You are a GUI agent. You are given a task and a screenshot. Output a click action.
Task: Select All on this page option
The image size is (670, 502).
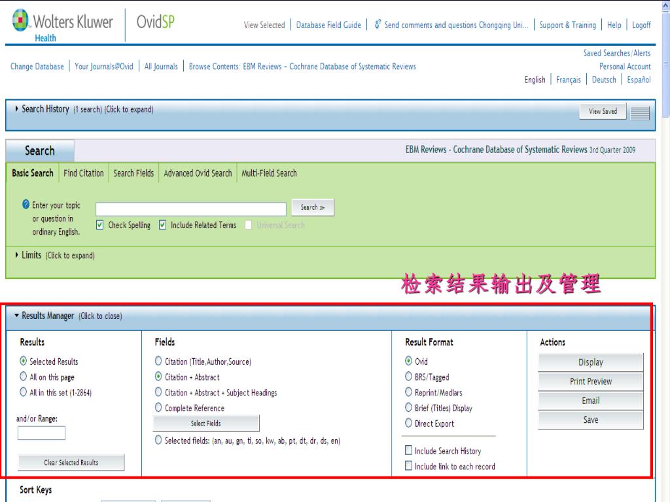(x=24, y=376)
